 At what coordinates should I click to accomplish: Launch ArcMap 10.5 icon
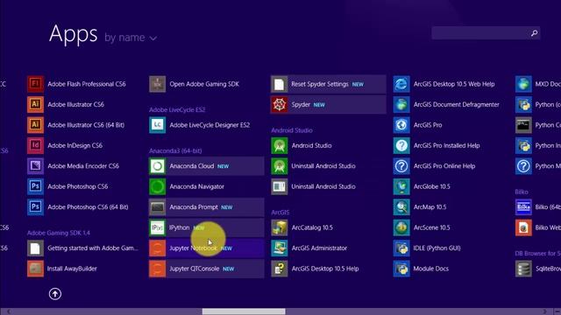tap(401, 206)
